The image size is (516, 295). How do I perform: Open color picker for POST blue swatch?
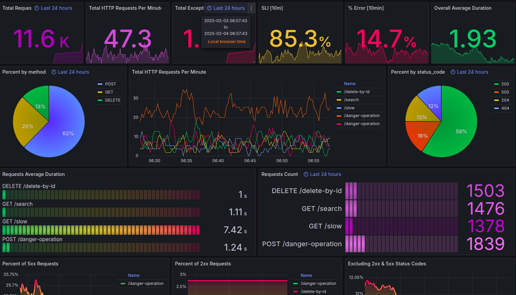click(x=100, y=84)
